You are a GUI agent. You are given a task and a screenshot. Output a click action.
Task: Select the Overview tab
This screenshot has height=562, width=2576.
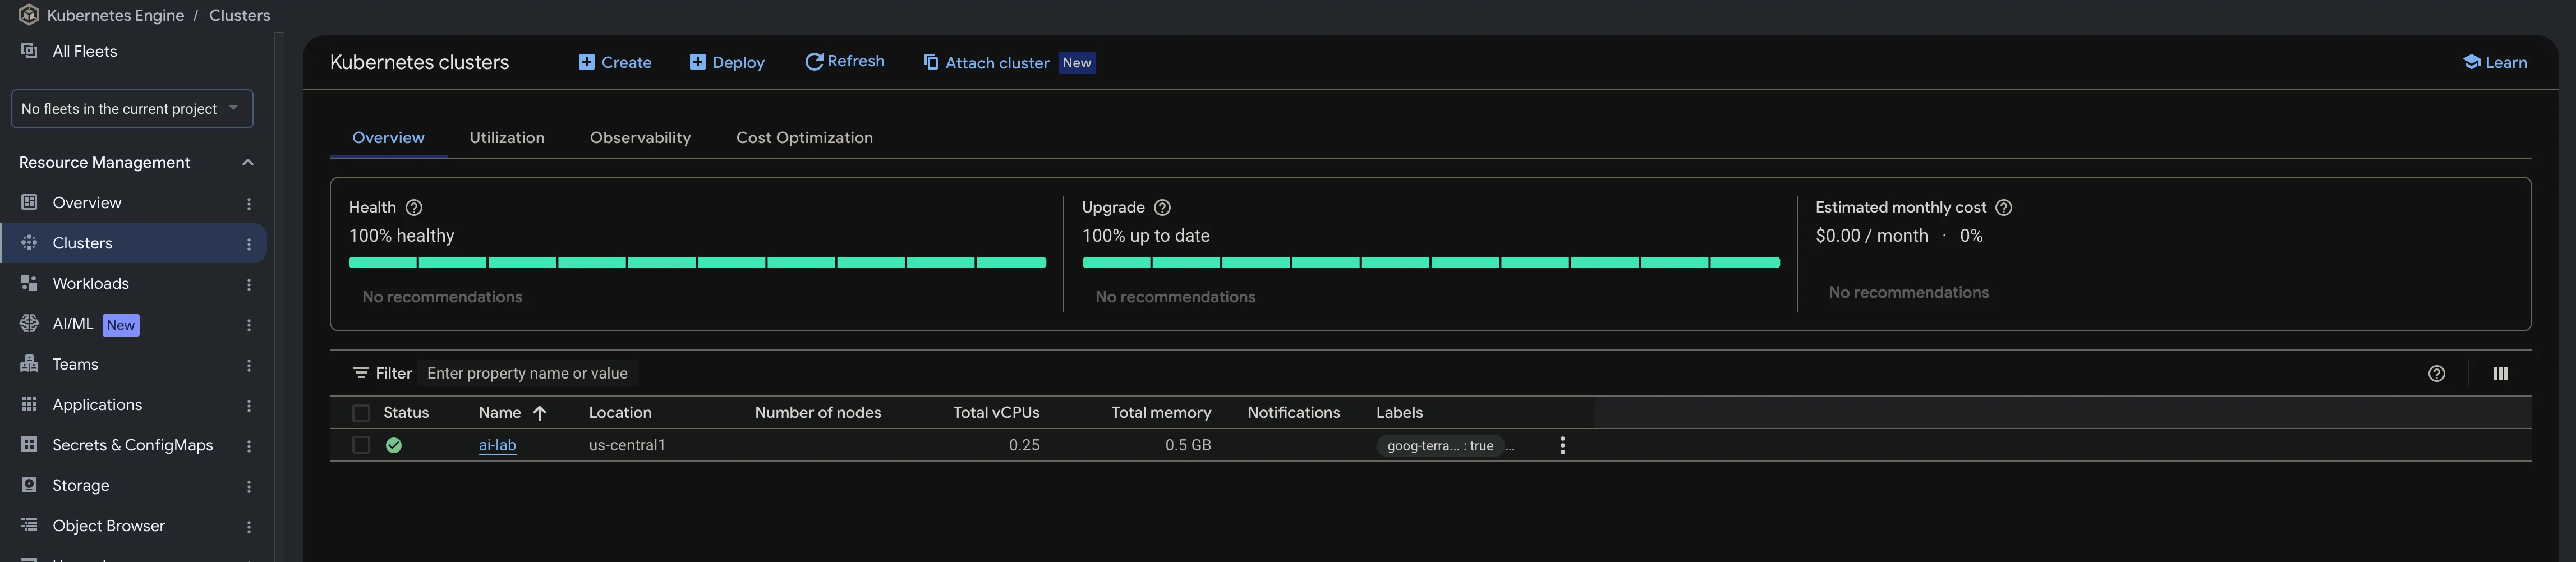coord(388,138)
